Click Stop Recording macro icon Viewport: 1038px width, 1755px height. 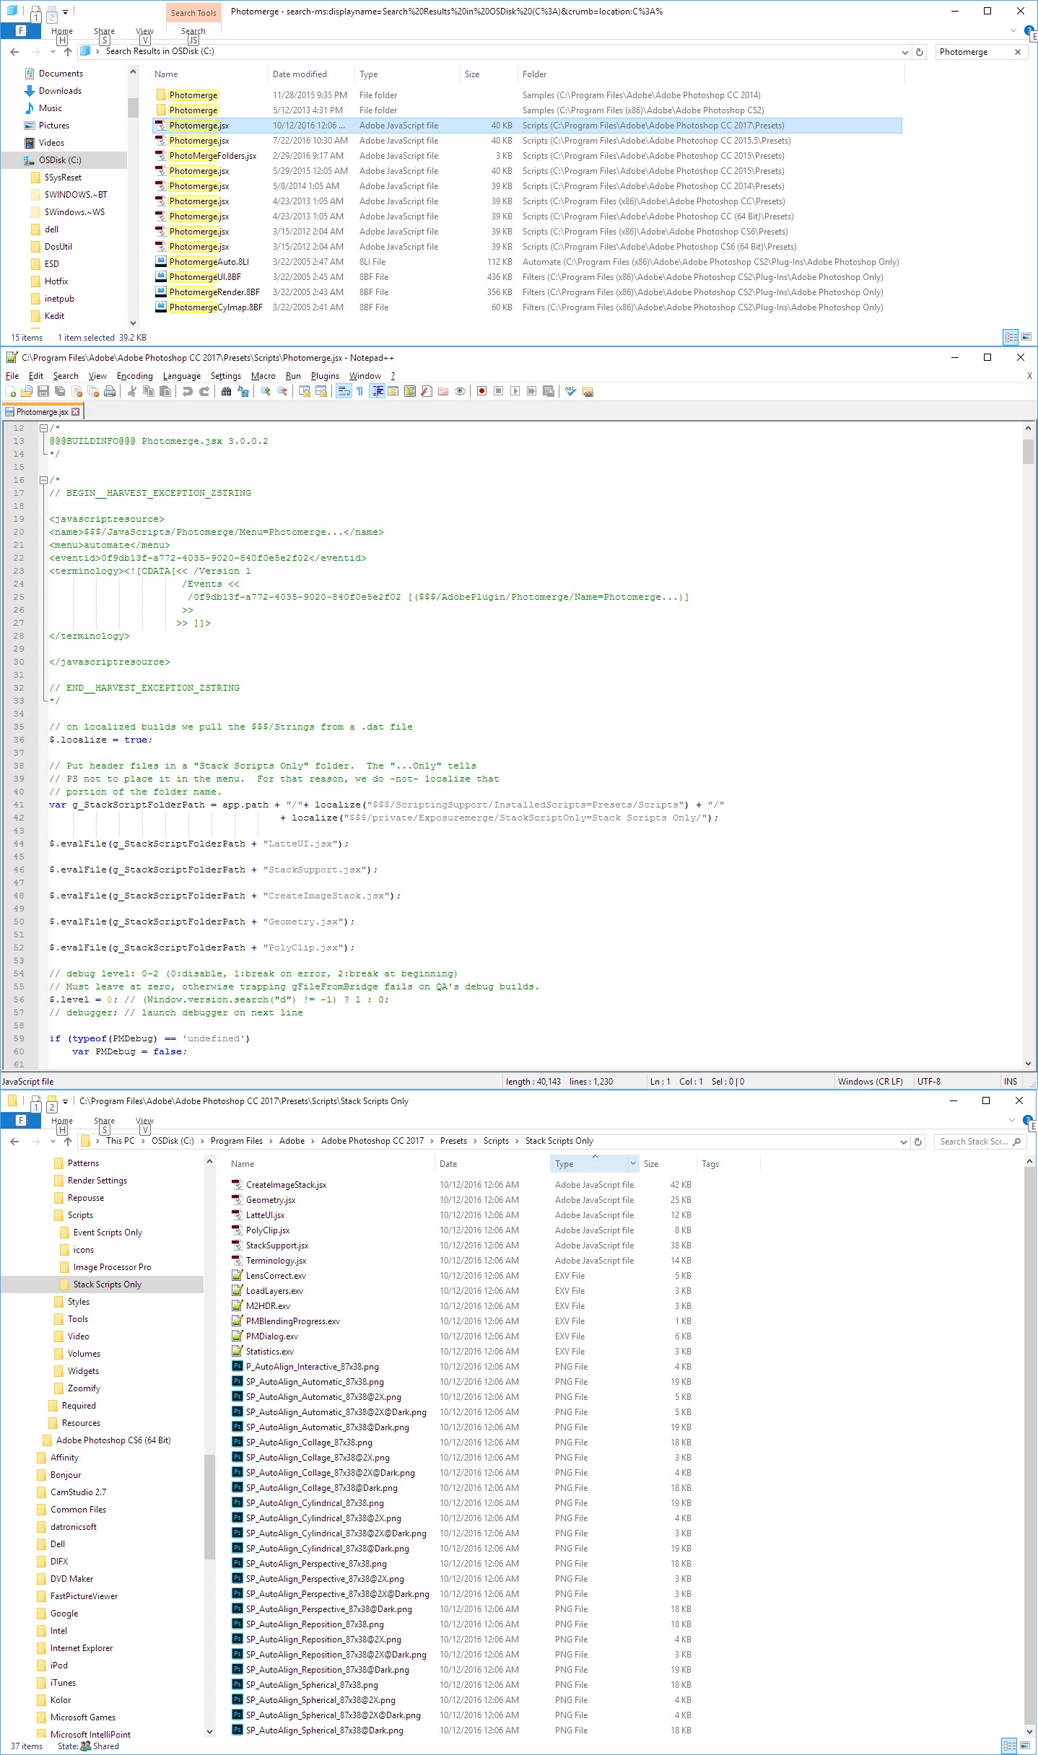pyautogui.click(x=499, y=391)
